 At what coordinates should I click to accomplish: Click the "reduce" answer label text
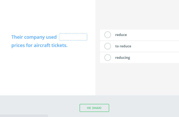click(121, 35)
